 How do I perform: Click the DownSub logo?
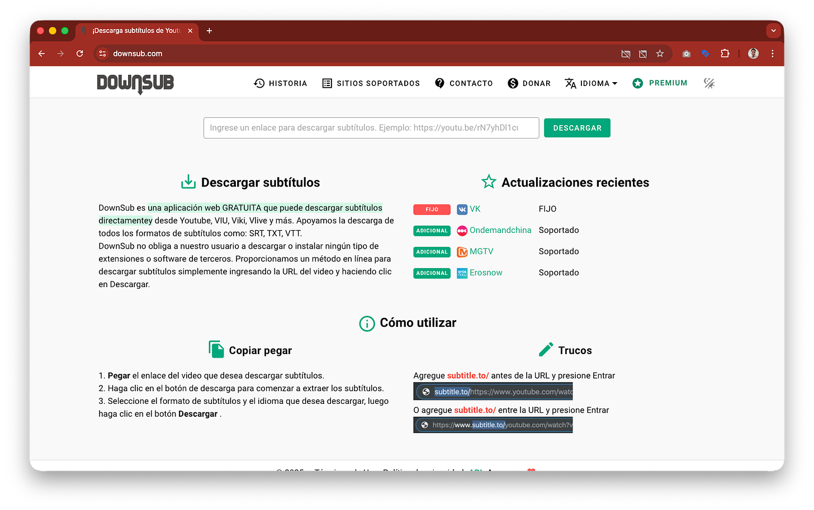click(x=135, y=84)
